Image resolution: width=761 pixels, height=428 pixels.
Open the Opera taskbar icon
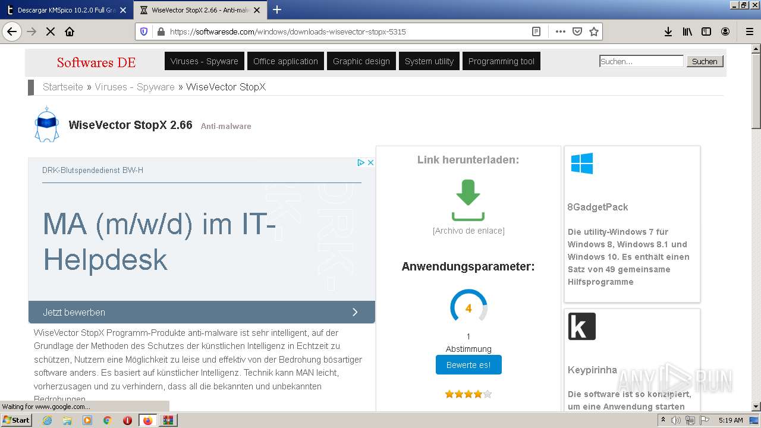(127, 420)
